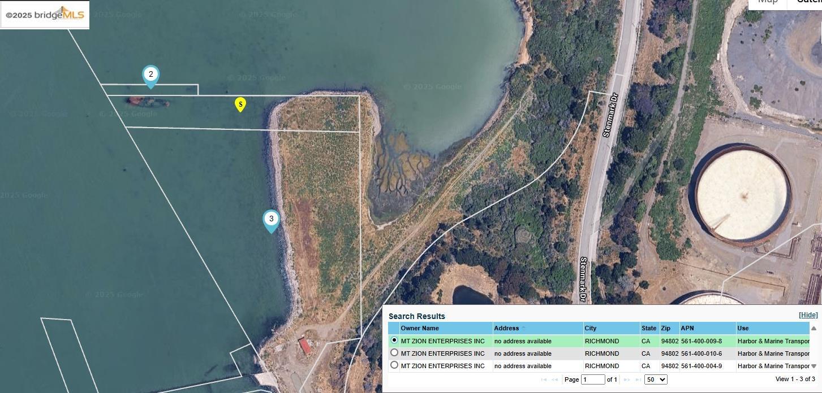Sort results by APN column header
822x393 pixels.
pyautogui.click(x=687, y=328)
